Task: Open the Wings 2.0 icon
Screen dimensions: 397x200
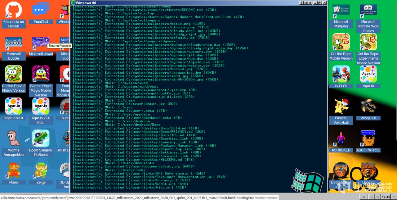Action: 368,109
